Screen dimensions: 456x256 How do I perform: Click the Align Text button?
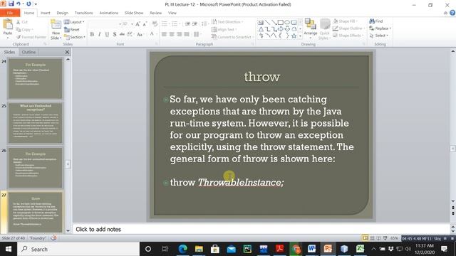pos(224,29)
